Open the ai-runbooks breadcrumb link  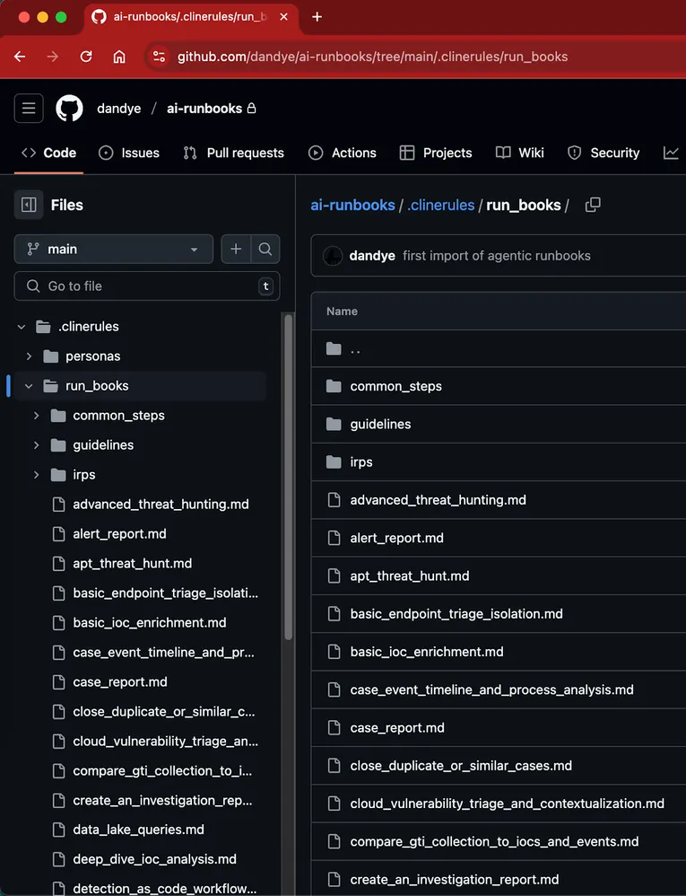pyautogui.click(x=352, y=205)
